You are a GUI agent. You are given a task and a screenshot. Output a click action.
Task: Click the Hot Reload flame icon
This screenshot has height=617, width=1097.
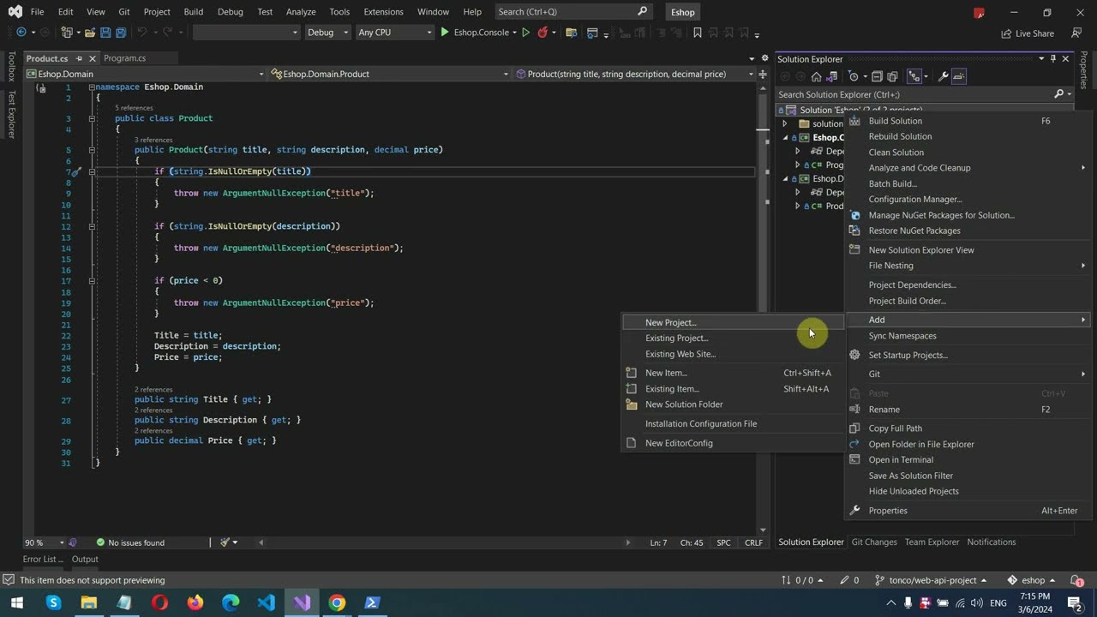click(x=543, y=33)
